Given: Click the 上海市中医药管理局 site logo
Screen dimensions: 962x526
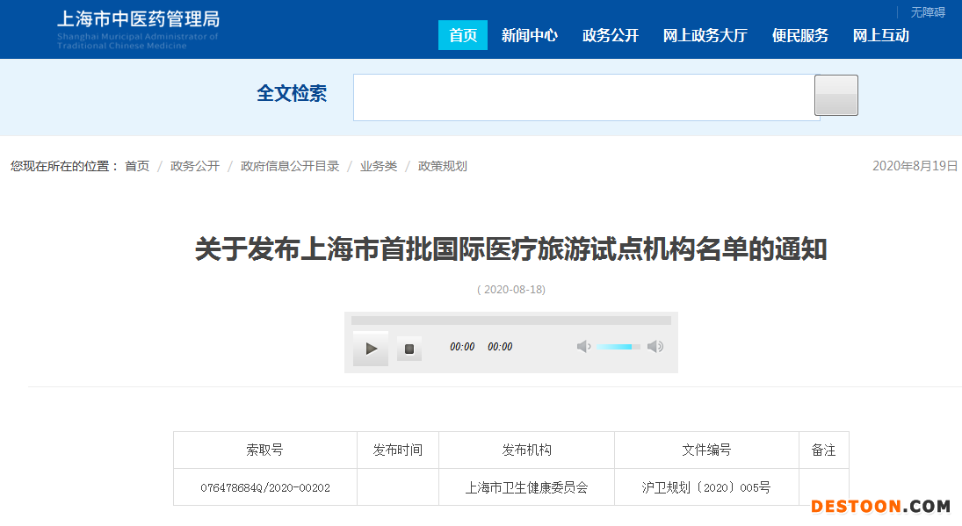Looking at the screenshot, I should click(138, 29).
